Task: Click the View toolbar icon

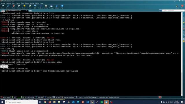Action: [x=30, y=6]
